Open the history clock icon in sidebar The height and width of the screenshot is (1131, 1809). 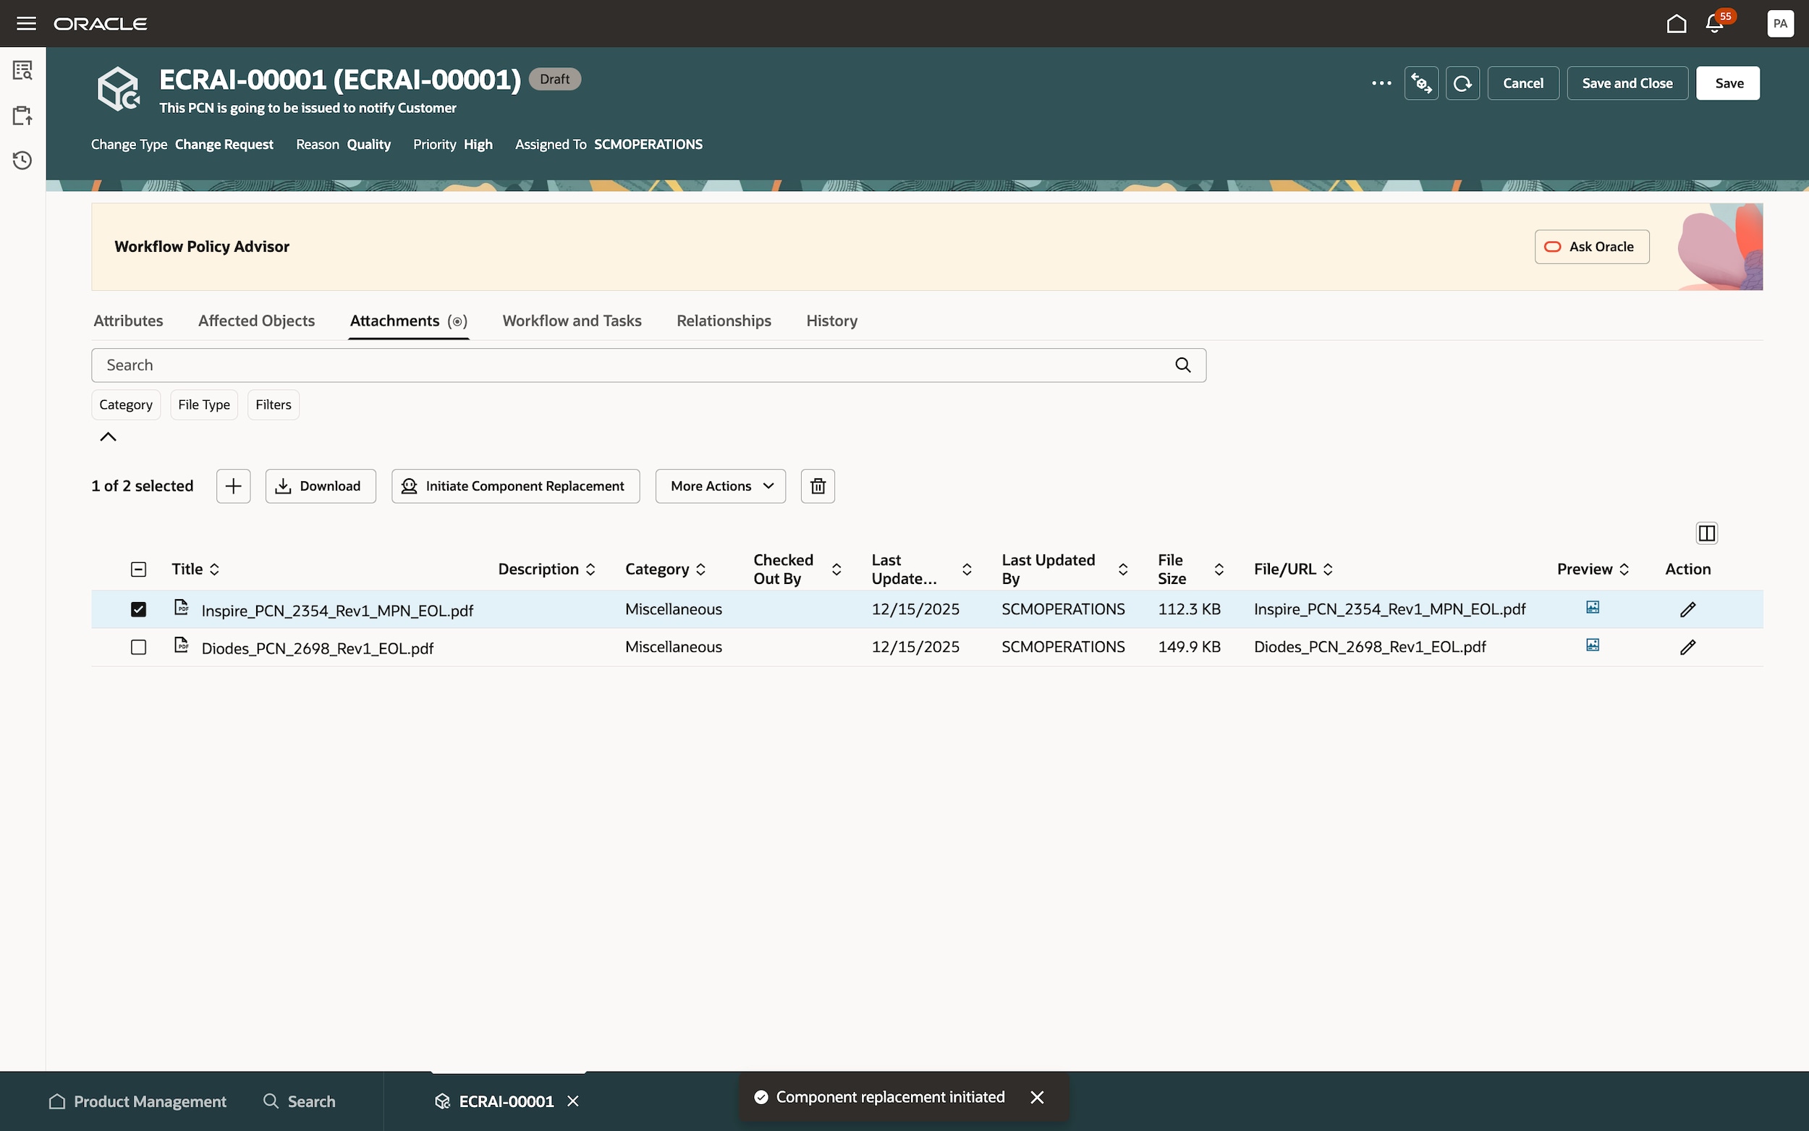pyautogui.click(x=22, y=161)
